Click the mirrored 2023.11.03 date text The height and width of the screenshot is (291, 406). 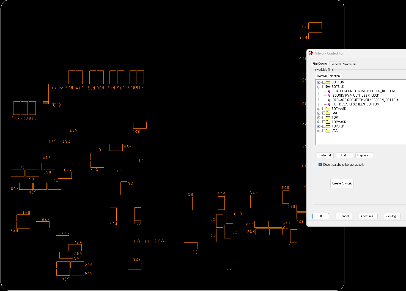point(150,241)
